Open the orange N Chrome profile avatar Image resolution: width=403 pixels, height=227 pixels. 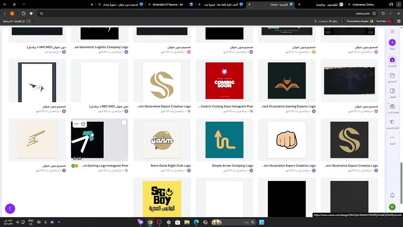[12, 14]
